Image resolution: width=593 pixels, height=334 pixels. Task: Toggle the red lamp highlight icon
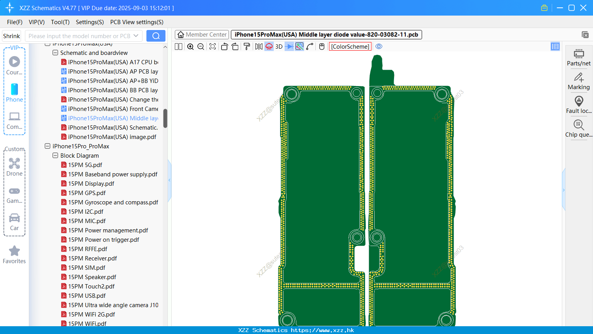click(269, 47)
